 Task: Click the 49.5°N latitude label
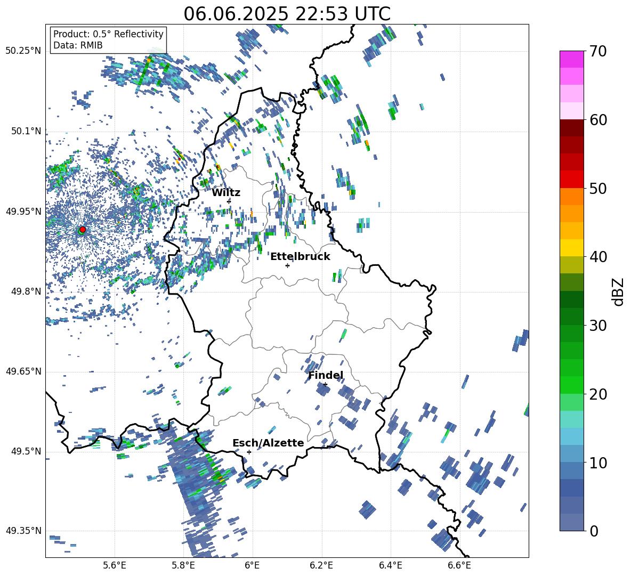point(26,451)
